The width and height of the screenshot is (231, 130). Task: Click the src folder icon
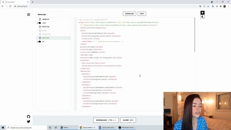(x=40, y=42)
